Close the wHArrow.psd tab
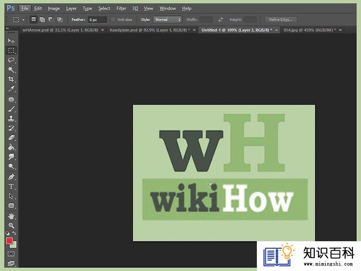Image resolution: width=361 pixels, height=271 pixels. 103,30
